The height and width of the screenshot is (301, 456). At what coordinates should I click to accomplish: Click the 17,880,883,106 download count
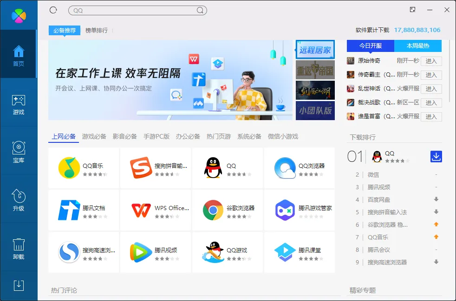pyautogui.click(x=417, y=30)
